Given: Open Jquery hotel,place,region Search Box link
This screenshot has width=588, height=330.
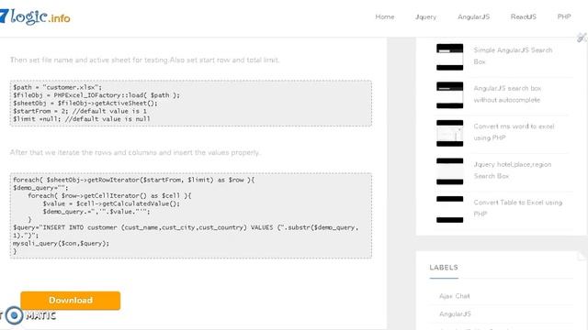Looking at the screenshot, I should (513, 170).
